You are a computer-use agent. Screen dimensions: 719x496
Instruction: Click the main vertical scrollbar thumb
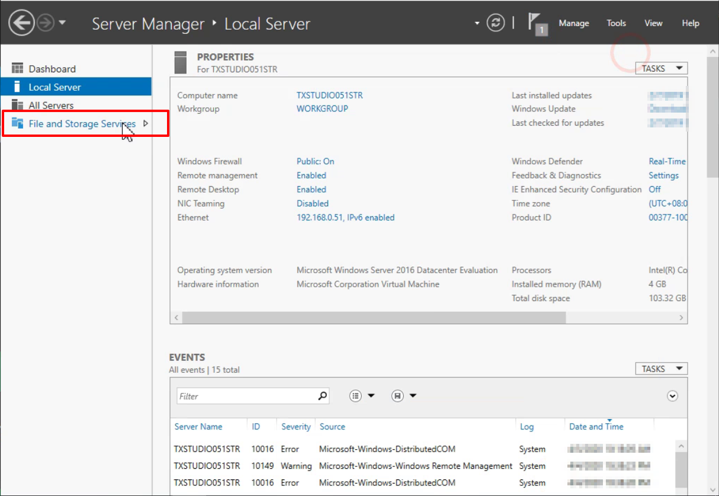[712, 118]
